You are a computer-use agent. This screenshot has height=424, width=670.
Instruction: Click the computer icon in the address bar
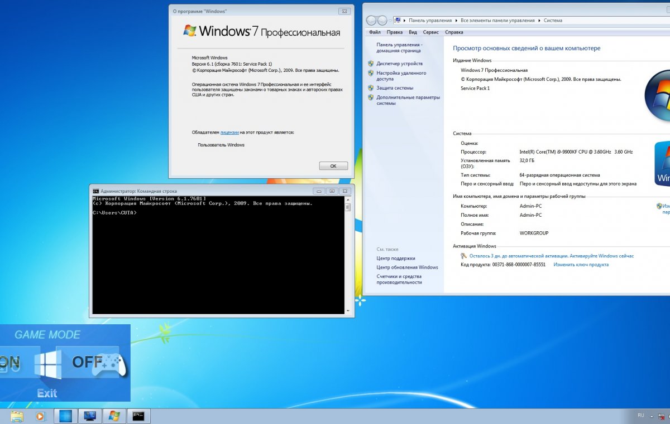[398, 21]
